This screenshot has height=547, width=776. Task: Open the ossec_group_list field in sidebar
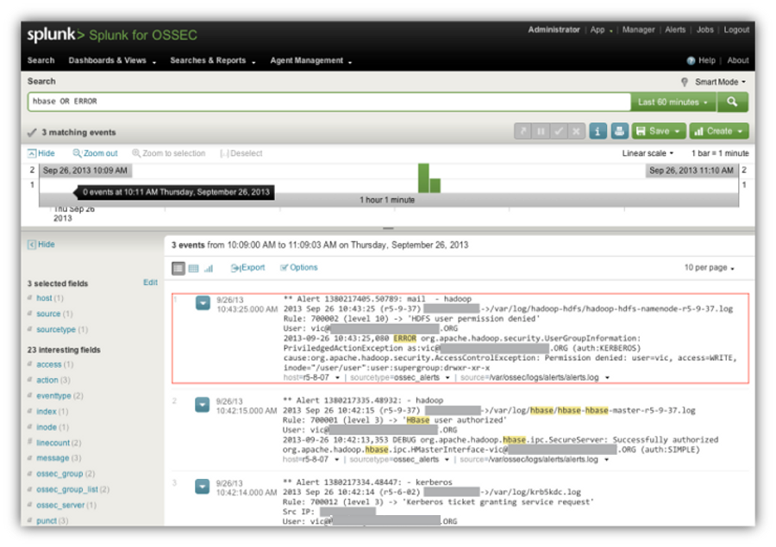tap(67, 489)
